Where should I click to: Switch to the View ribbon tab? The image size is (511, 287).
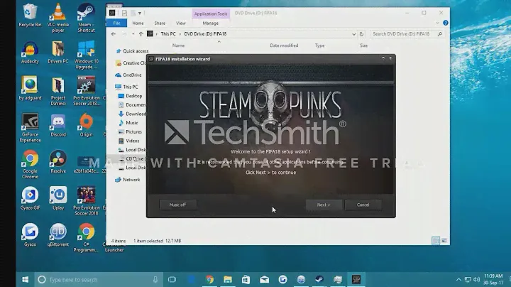[x=181, y=23]
